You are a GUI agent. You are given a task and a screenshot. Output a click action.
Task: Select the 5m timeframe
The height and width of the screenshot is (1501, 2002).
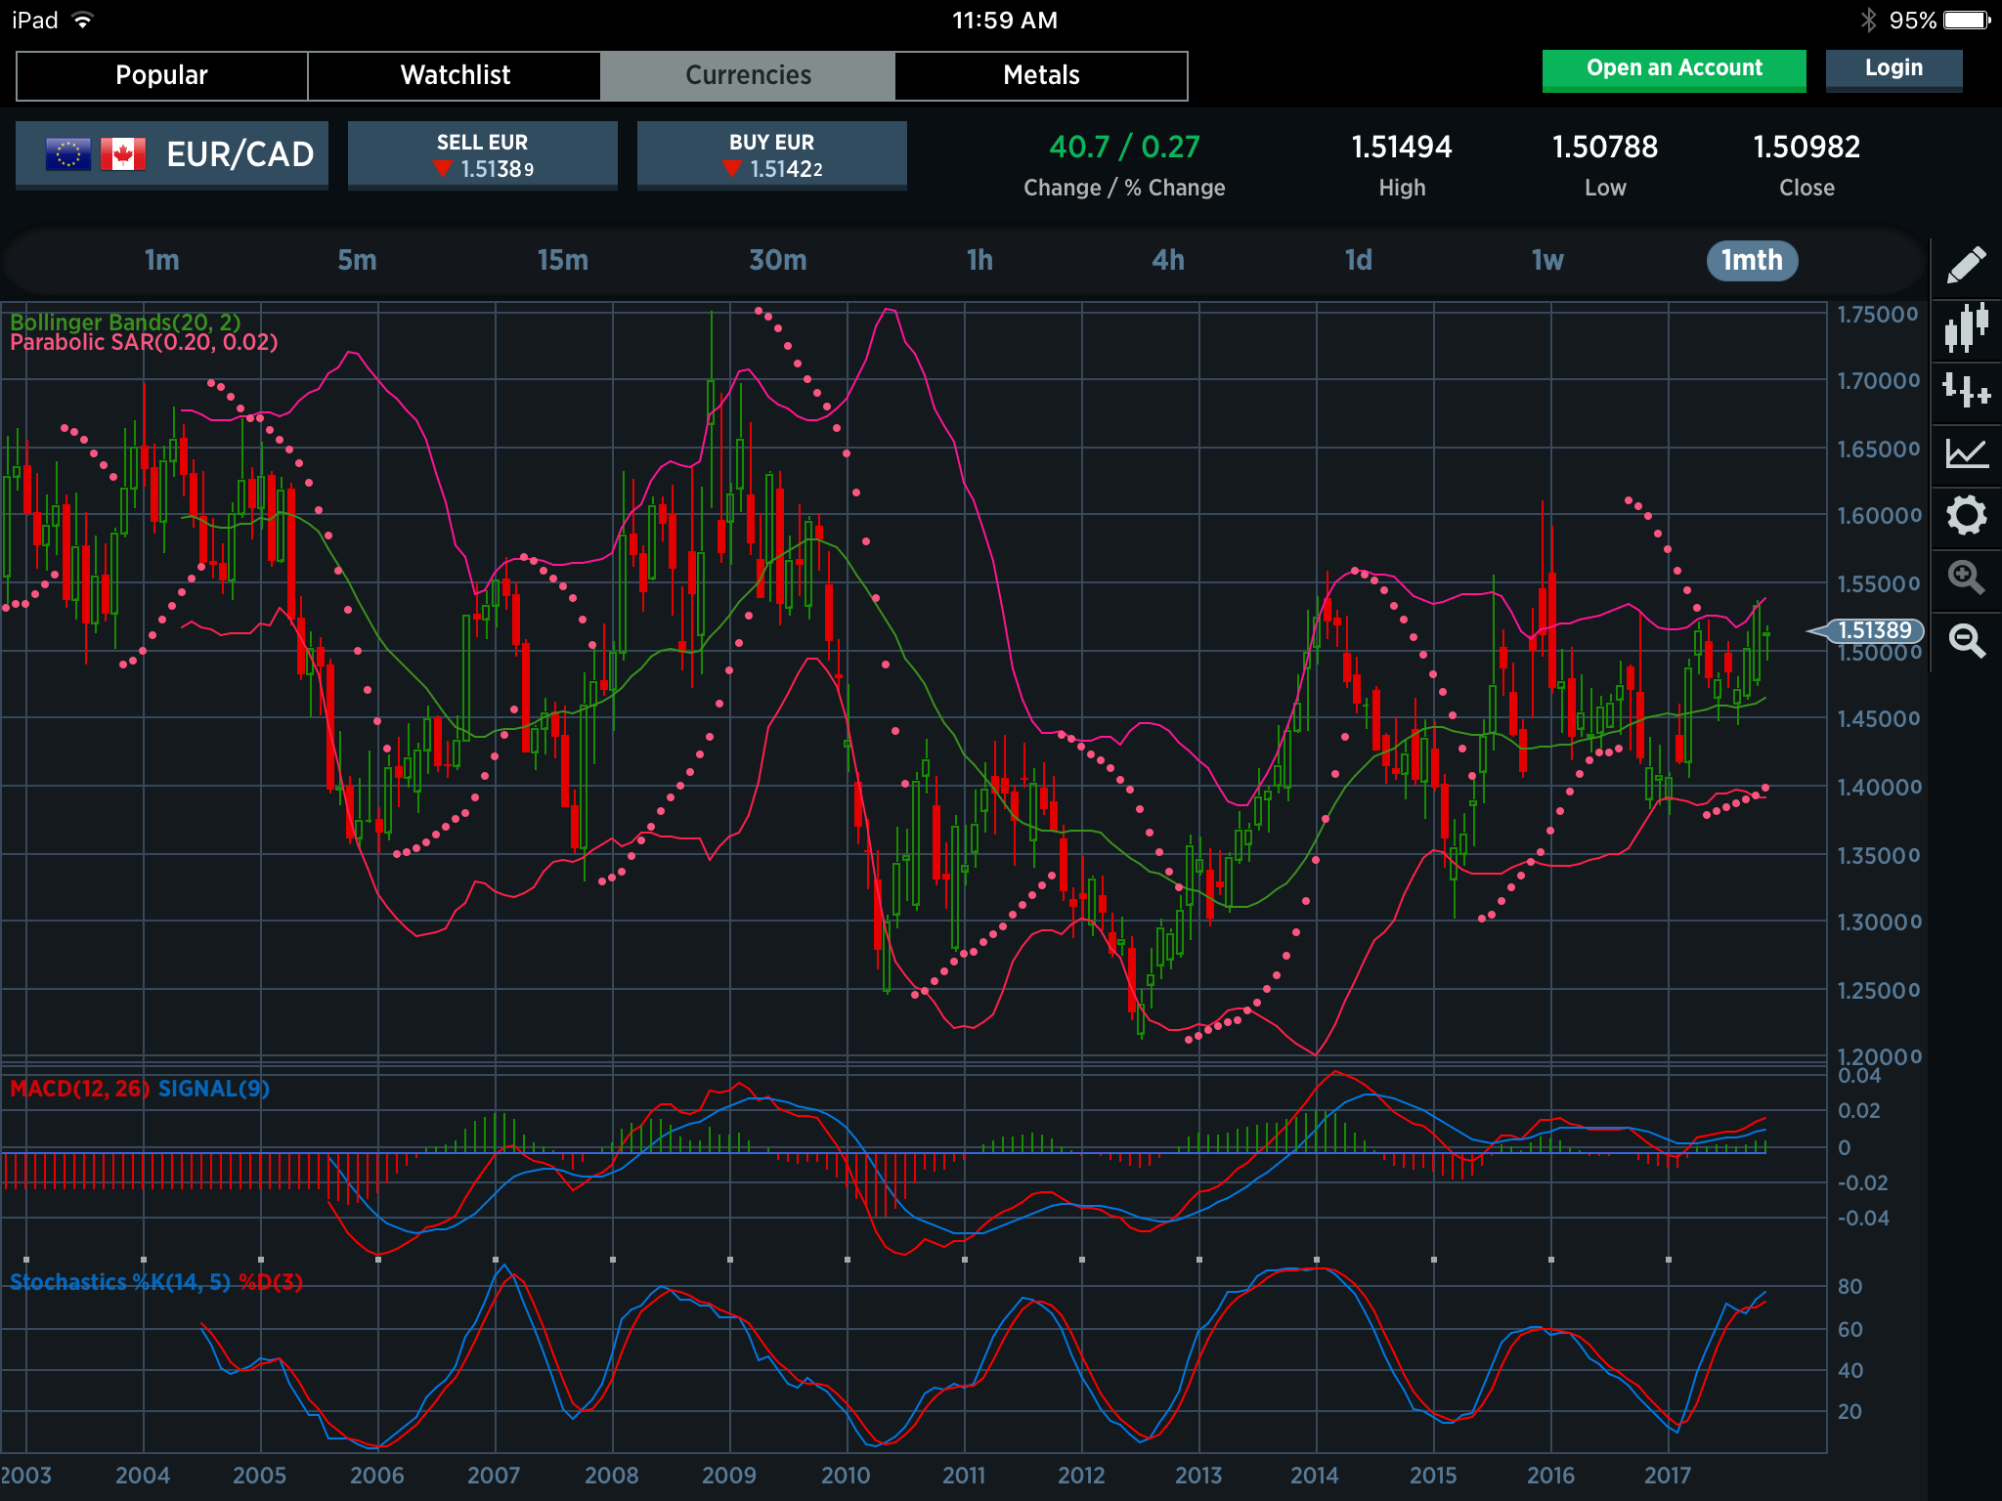(357, 260)
